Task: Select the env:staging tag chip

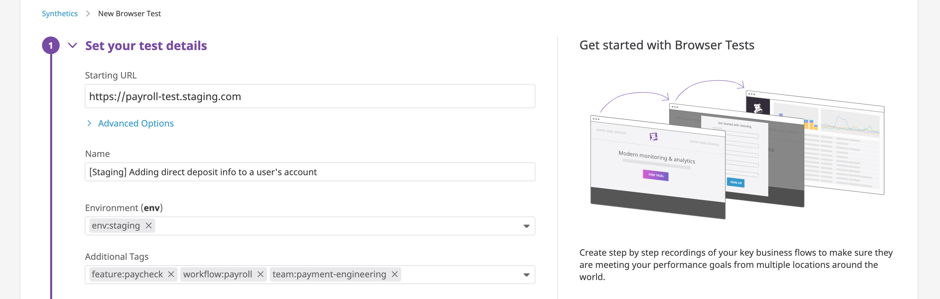Action: [x=115, y=225]
